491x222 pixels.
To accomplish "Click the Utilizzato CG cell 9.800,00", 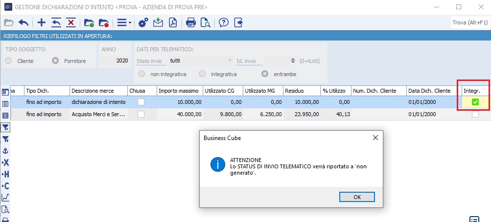I will click(223, 114).
